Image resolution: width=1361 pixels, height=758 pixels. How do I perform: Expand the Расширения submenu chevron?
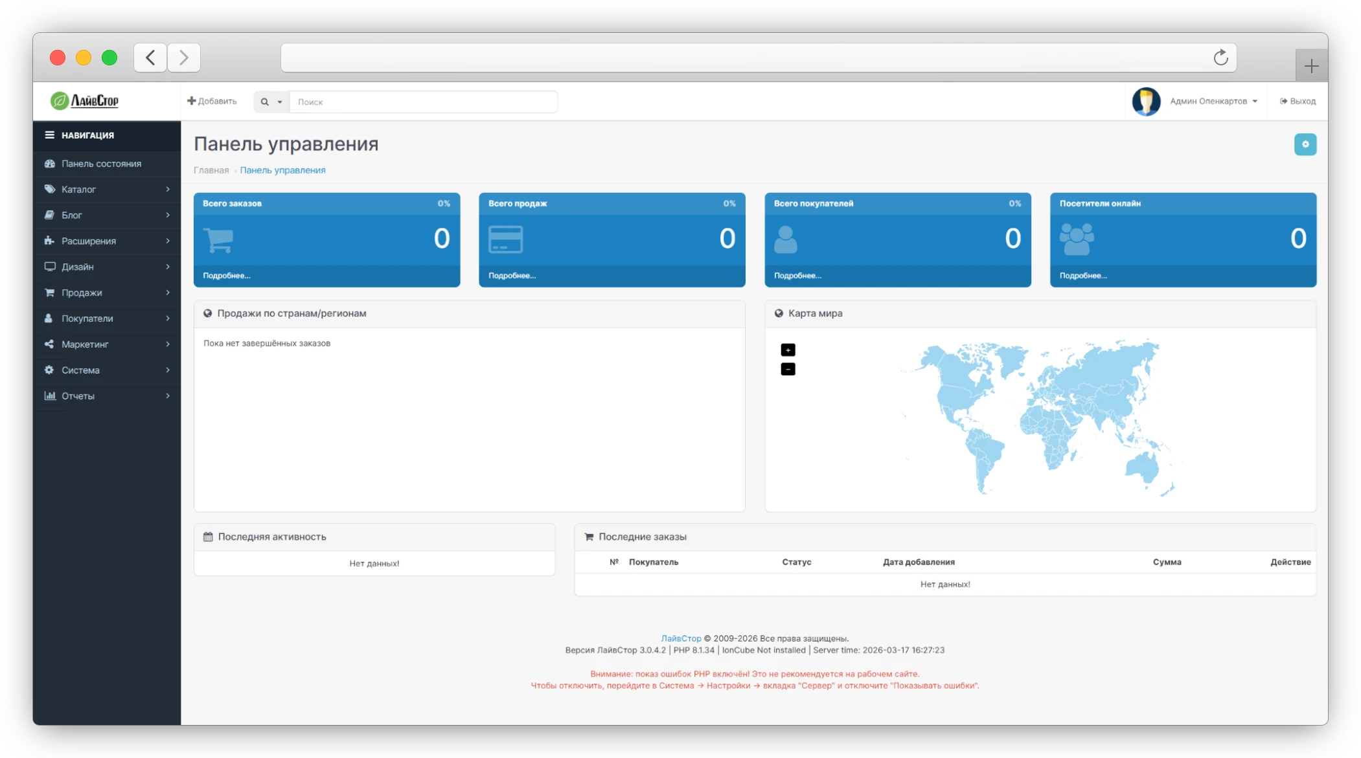168,241
